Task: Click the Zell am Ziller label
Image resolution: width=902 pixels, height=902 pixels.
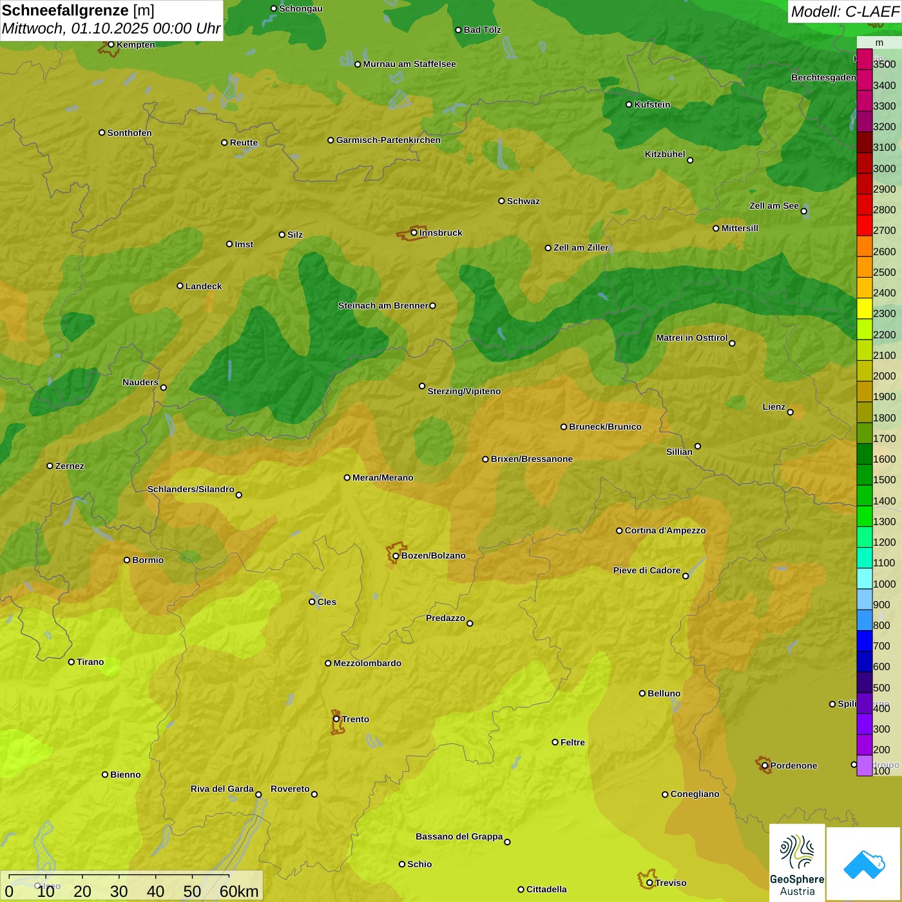Action: point(581,247)
